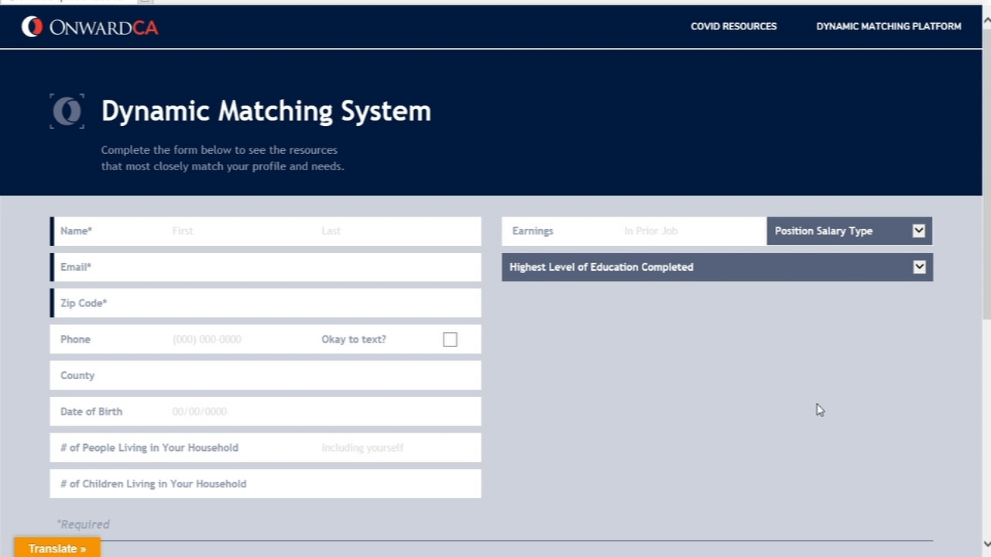Image resolution: width=991 pixels, height=557 pixels.
Task: Open the COVID Resources menu item
Action: (733, 26)
